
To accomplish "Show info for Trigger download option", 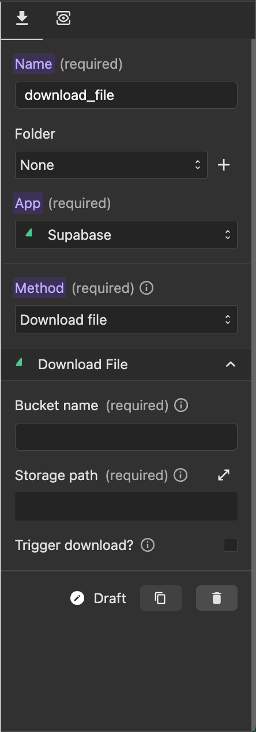I will [x=148, y=545].
